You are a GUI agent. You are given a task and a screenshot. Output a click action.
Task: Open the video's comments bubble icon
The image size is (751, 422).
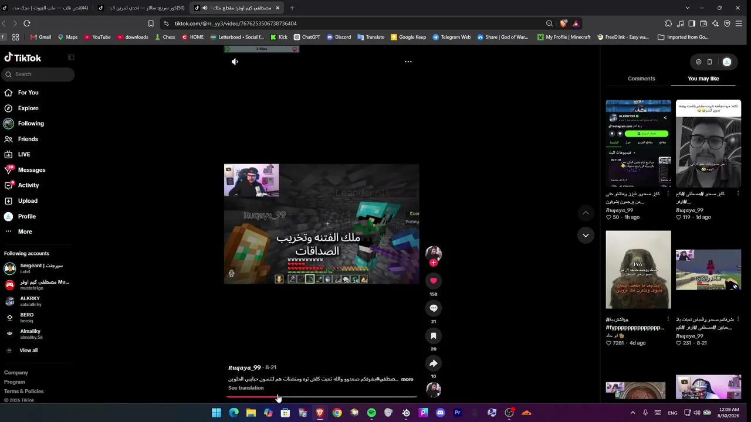tap(434, 308)
